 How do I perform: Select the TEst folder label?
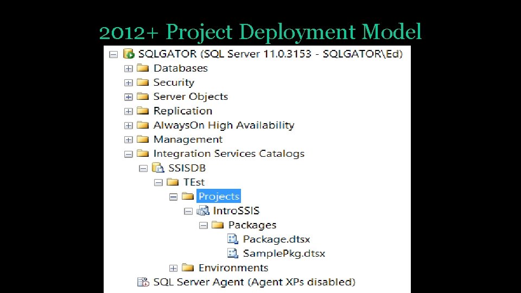[194, 182]
